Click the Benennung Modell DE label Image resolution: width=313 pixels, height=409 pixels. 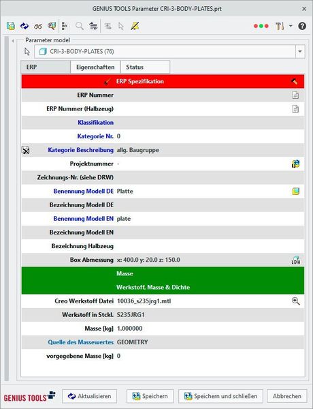coord(83,191)
